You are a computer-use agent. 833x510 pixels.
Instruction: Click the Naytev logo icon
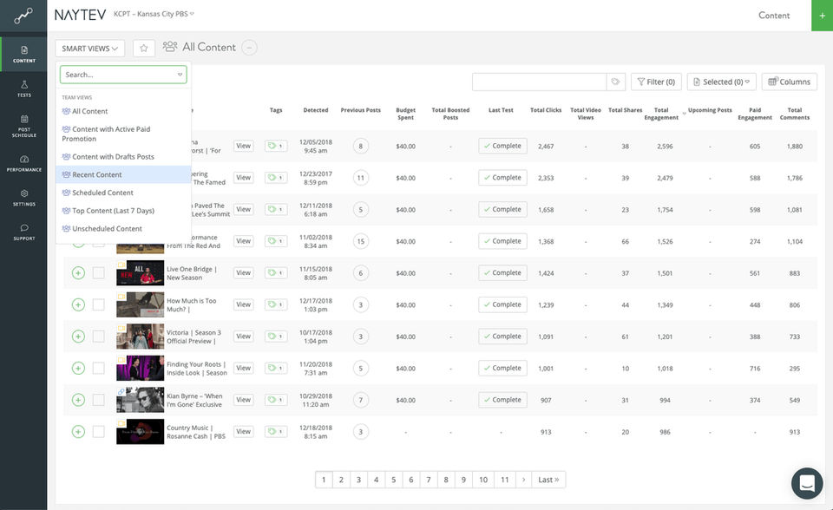pyautogui.click(x=23, y=16)
